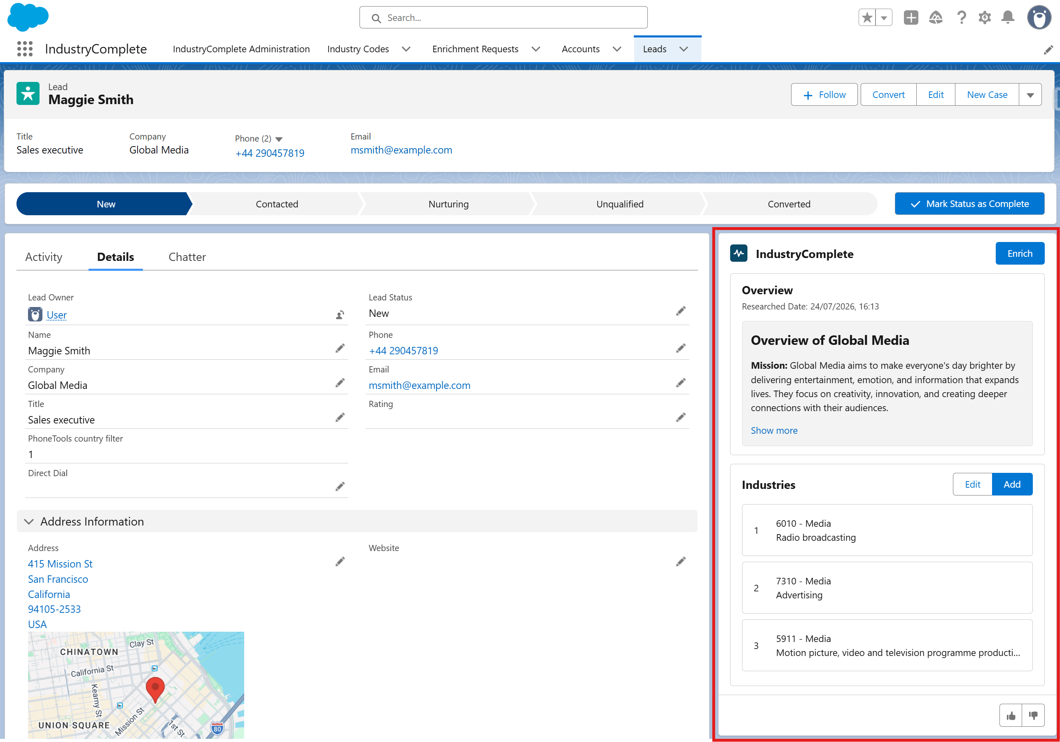Edit the Company field pencil
The width and height of the screenshot is (1060, 742).
(x=340, y=383)
